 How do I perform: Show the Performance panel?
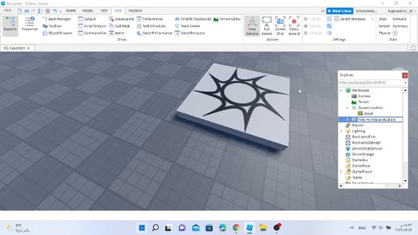click(150, 19)
